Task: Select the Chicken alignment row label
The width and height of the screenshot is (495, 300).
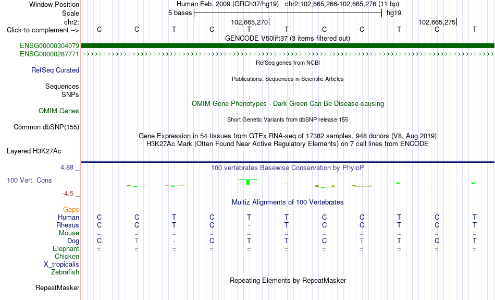Action: (67, 256)
